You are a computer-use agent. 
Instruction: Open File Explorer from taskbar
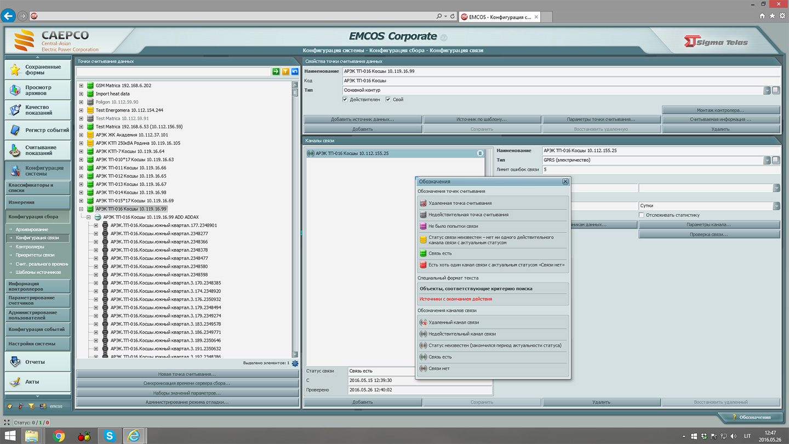pos(32,436)
